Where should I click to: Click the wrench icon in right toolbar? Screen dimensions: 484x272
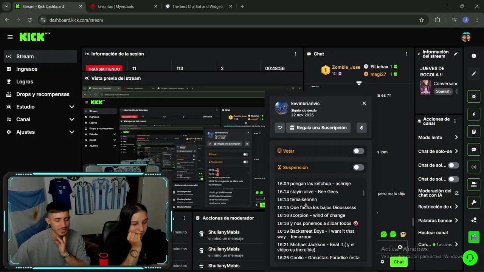[474, 202]
